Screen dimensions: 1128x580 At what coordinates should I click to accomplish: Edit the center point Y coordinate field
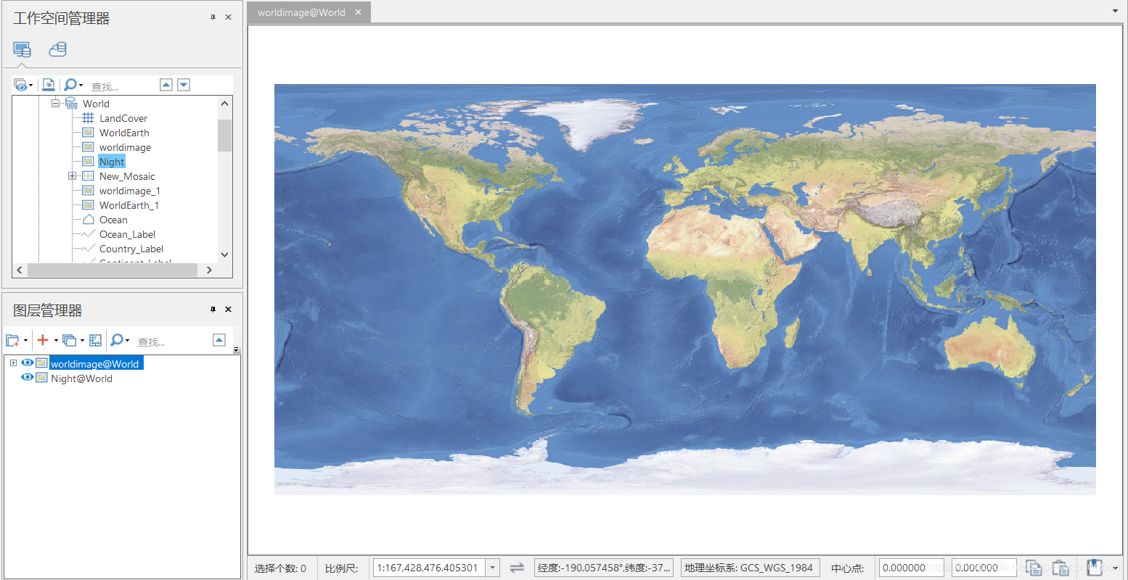coord(984,568)
